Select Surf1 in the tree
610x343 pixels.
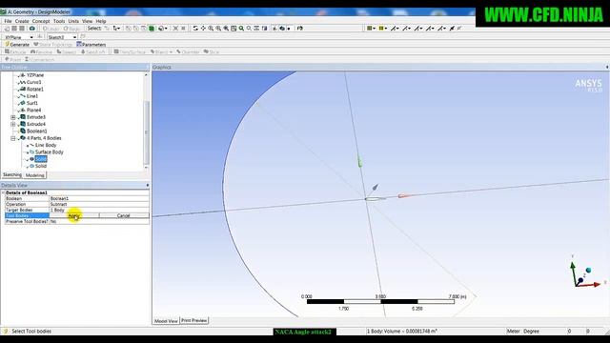click(x=32, y=103)
